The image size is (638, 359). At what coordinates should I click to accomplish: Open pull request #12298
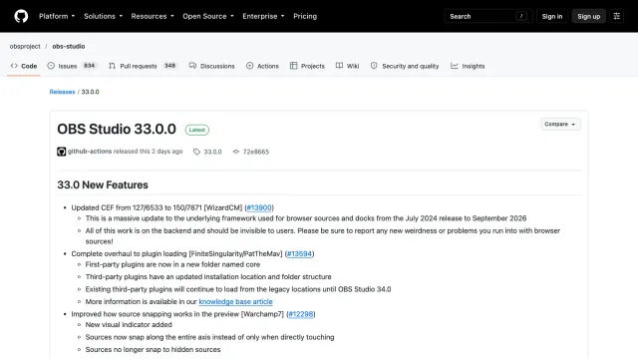coord(301,314)
